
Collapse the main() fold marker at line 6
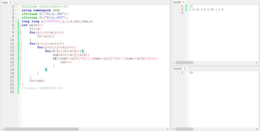20,25
